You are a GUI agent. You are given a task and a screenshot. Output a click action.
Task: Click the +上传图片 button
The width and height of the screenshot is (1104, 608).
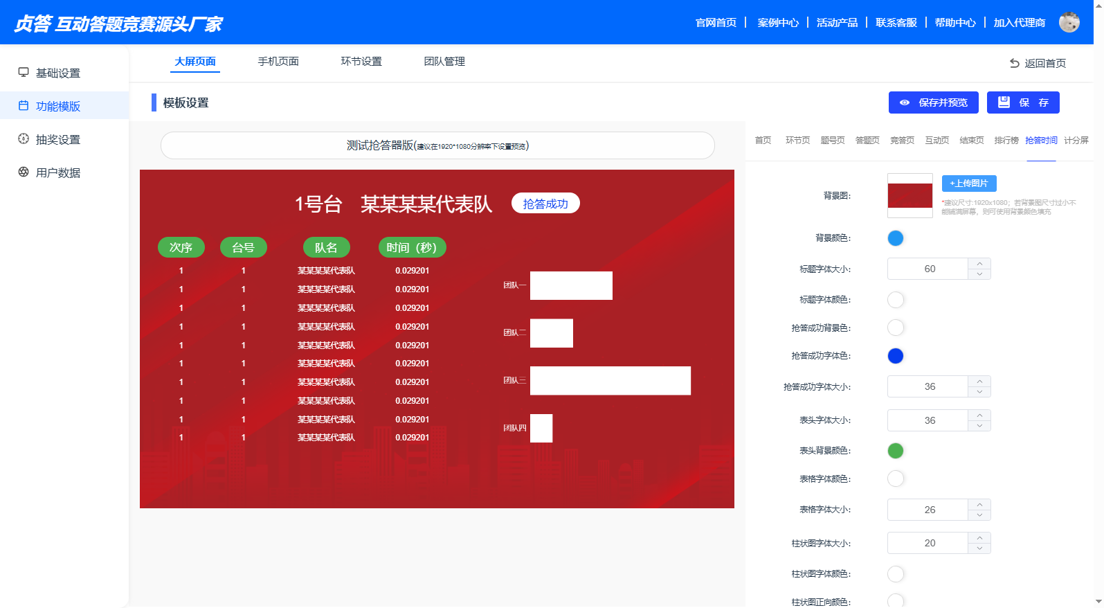969,184
